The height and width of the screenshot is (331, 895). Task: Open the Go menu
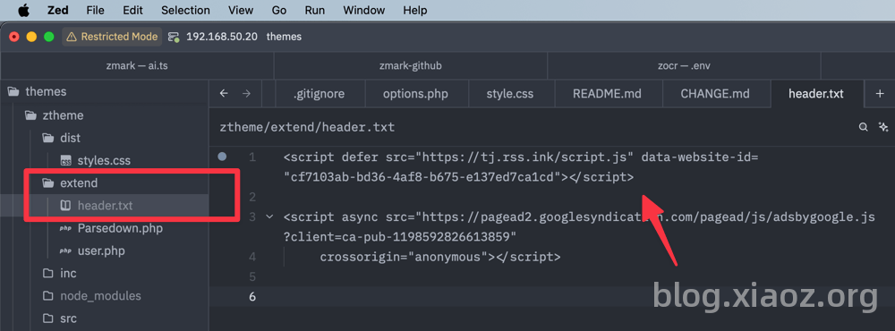(279, 10)
